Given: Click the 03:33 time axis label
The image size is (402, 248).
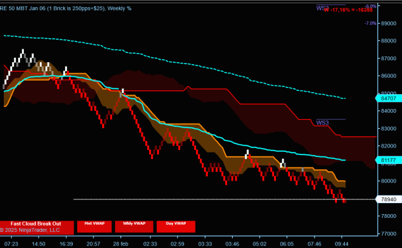Looking at the screenshot, I should [205, 244].
